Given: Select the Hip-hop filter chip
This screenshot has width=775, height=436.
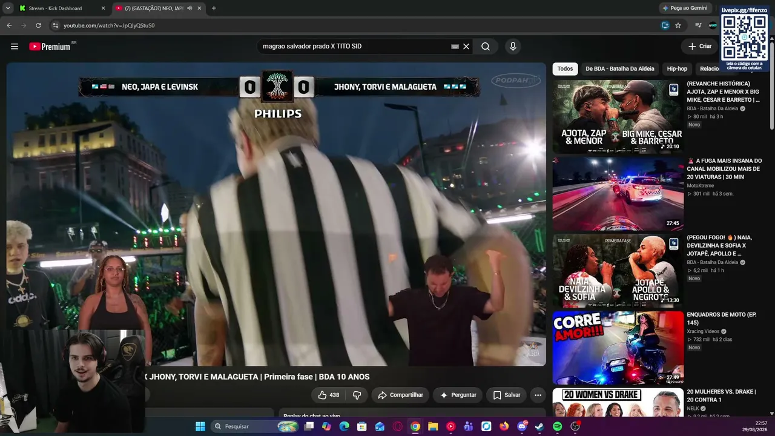Looking at the screenshot, I should click(677, 69).
